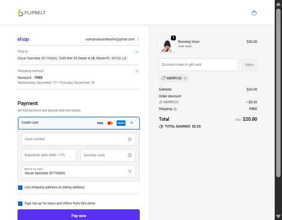Image resolution: width=282 pixels, height=220 pixels.
Task: Click the TOTAL SAVINGS $5.20 text
Action: (183, 127)
